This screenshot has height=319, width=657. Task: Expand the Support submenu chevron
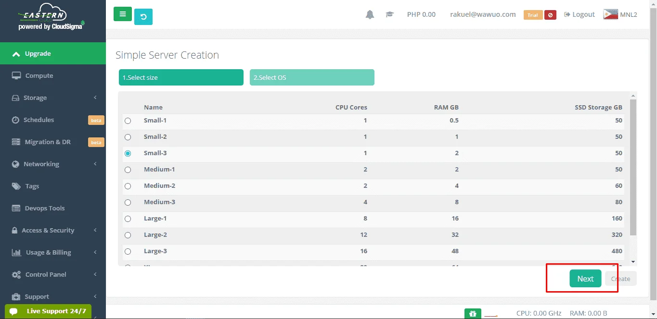click(95, 296)
